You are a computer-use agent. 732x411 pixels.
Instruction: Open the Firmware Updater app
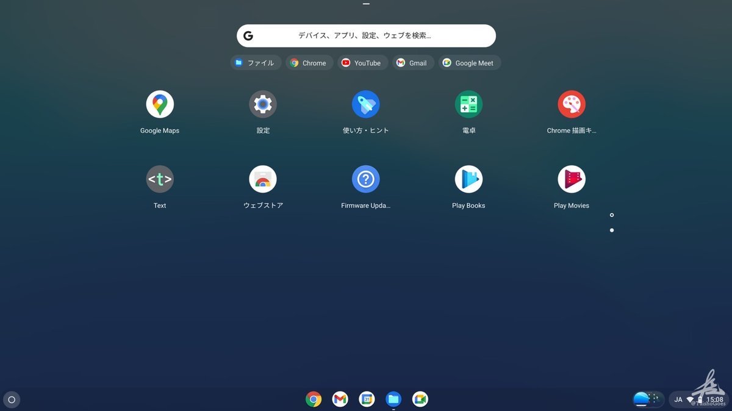click(x=366, y=179)
